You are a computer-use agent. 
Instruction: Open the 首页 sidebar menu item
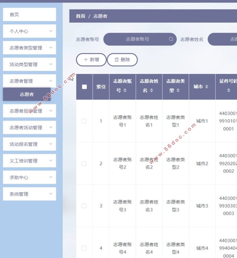(29, 15)
